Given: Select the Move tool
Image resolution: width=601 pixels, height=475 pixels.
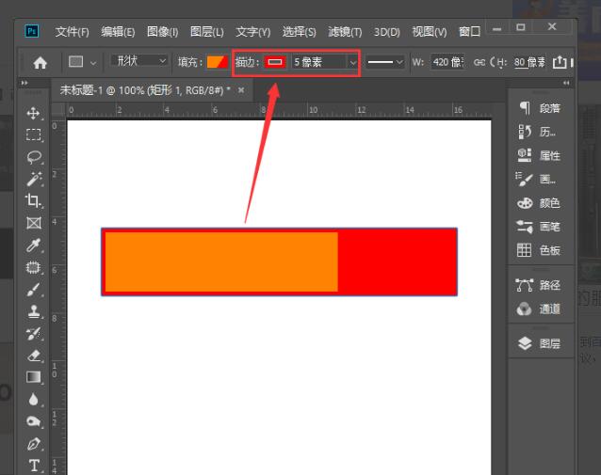Looking at the screenshot, I should (33, 113).
